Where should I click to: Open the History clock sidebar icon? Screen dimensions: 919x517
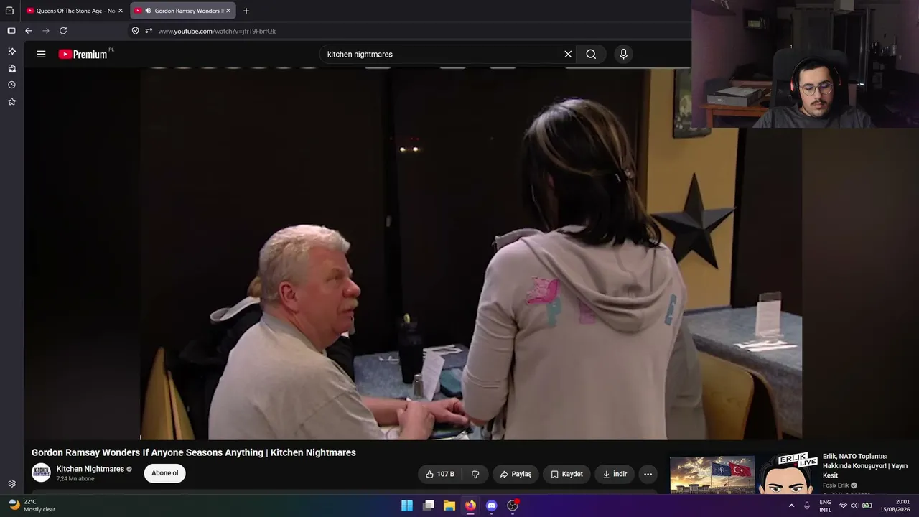11,85
